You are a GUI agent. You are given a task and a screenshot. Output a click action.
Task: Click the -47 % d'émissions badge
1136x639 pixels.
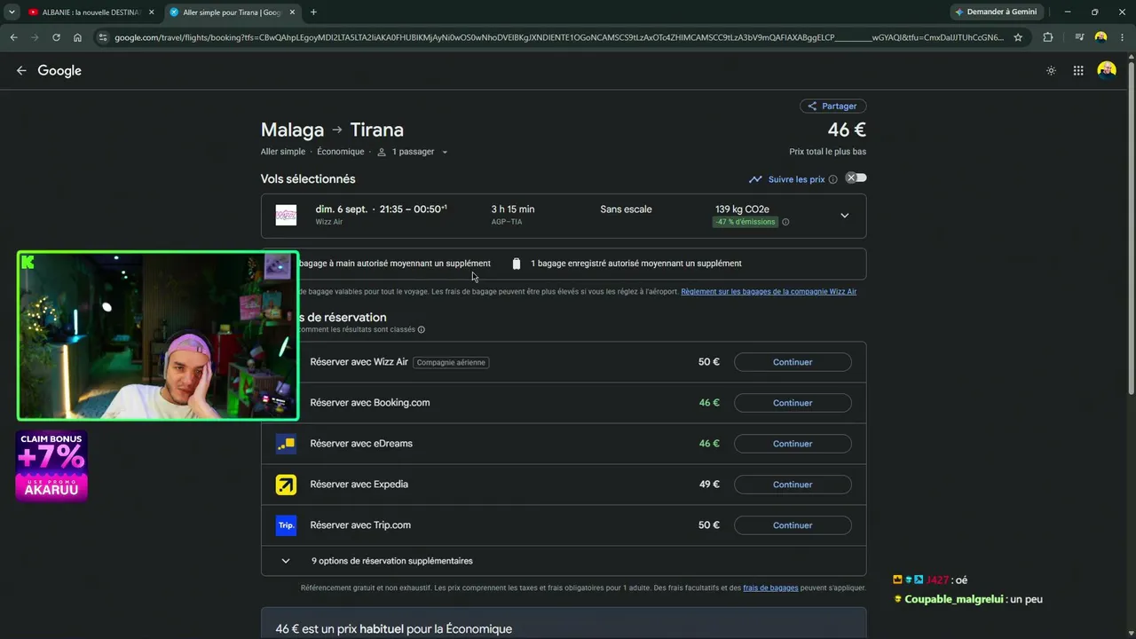pyautogui.click(x=745, y=222)
